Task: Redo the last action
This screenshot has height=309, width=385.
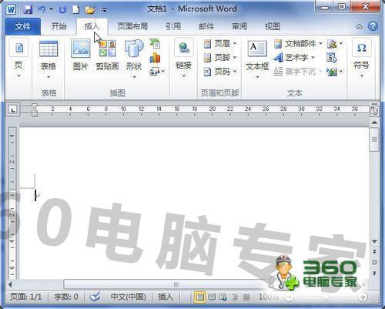Action: [62, 10]
